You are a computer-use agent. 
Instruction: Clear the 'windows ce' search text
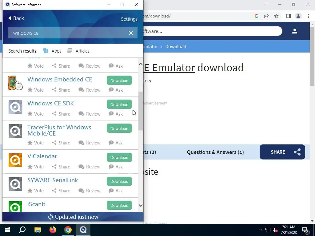click(131, 33)
